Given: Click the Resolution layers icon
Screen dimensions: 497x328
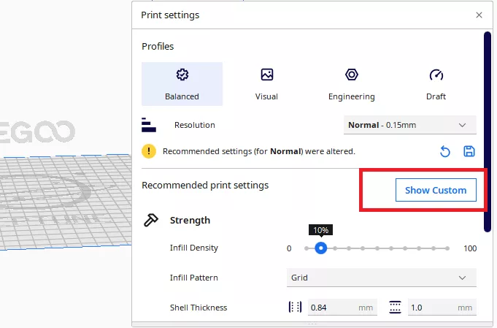Looking at the screenshot, I should point(149,125).
